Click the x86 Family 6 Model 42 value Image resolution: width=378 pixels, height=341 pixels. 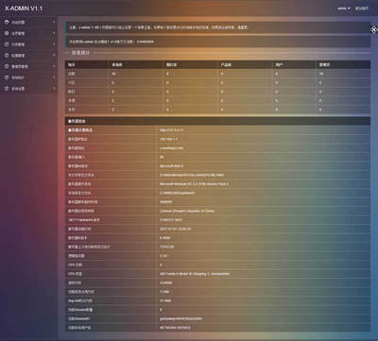click(x=195, y=274)
